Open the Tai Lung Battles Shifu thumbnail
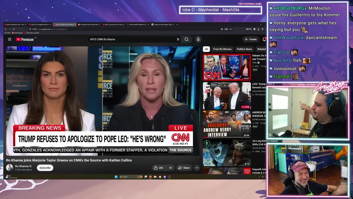This screenshot has width=353, height=199. coord(227,153)
